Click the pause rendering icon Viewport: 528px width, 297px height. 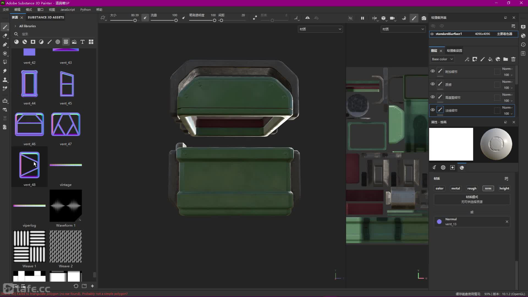click(362, 18)
